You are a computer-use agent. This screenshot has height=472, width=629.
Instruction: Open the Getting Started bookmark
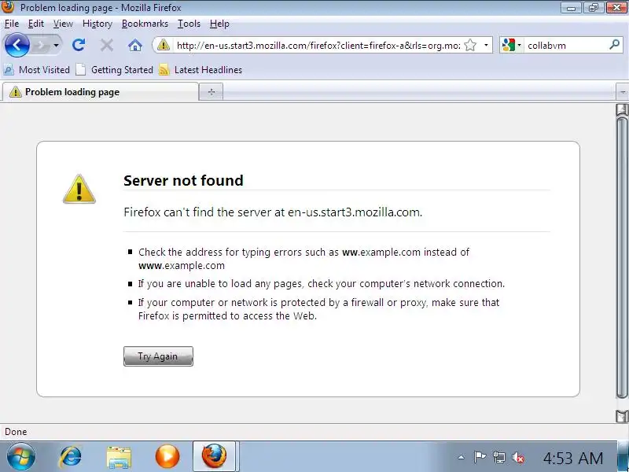point(114,70)
